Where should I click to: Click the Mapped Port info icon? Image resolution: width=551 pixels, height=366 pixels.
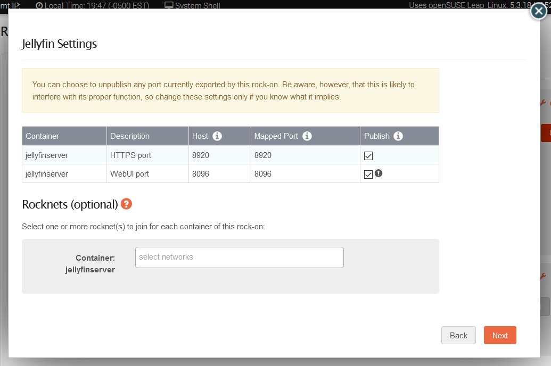tap(307, 136)
